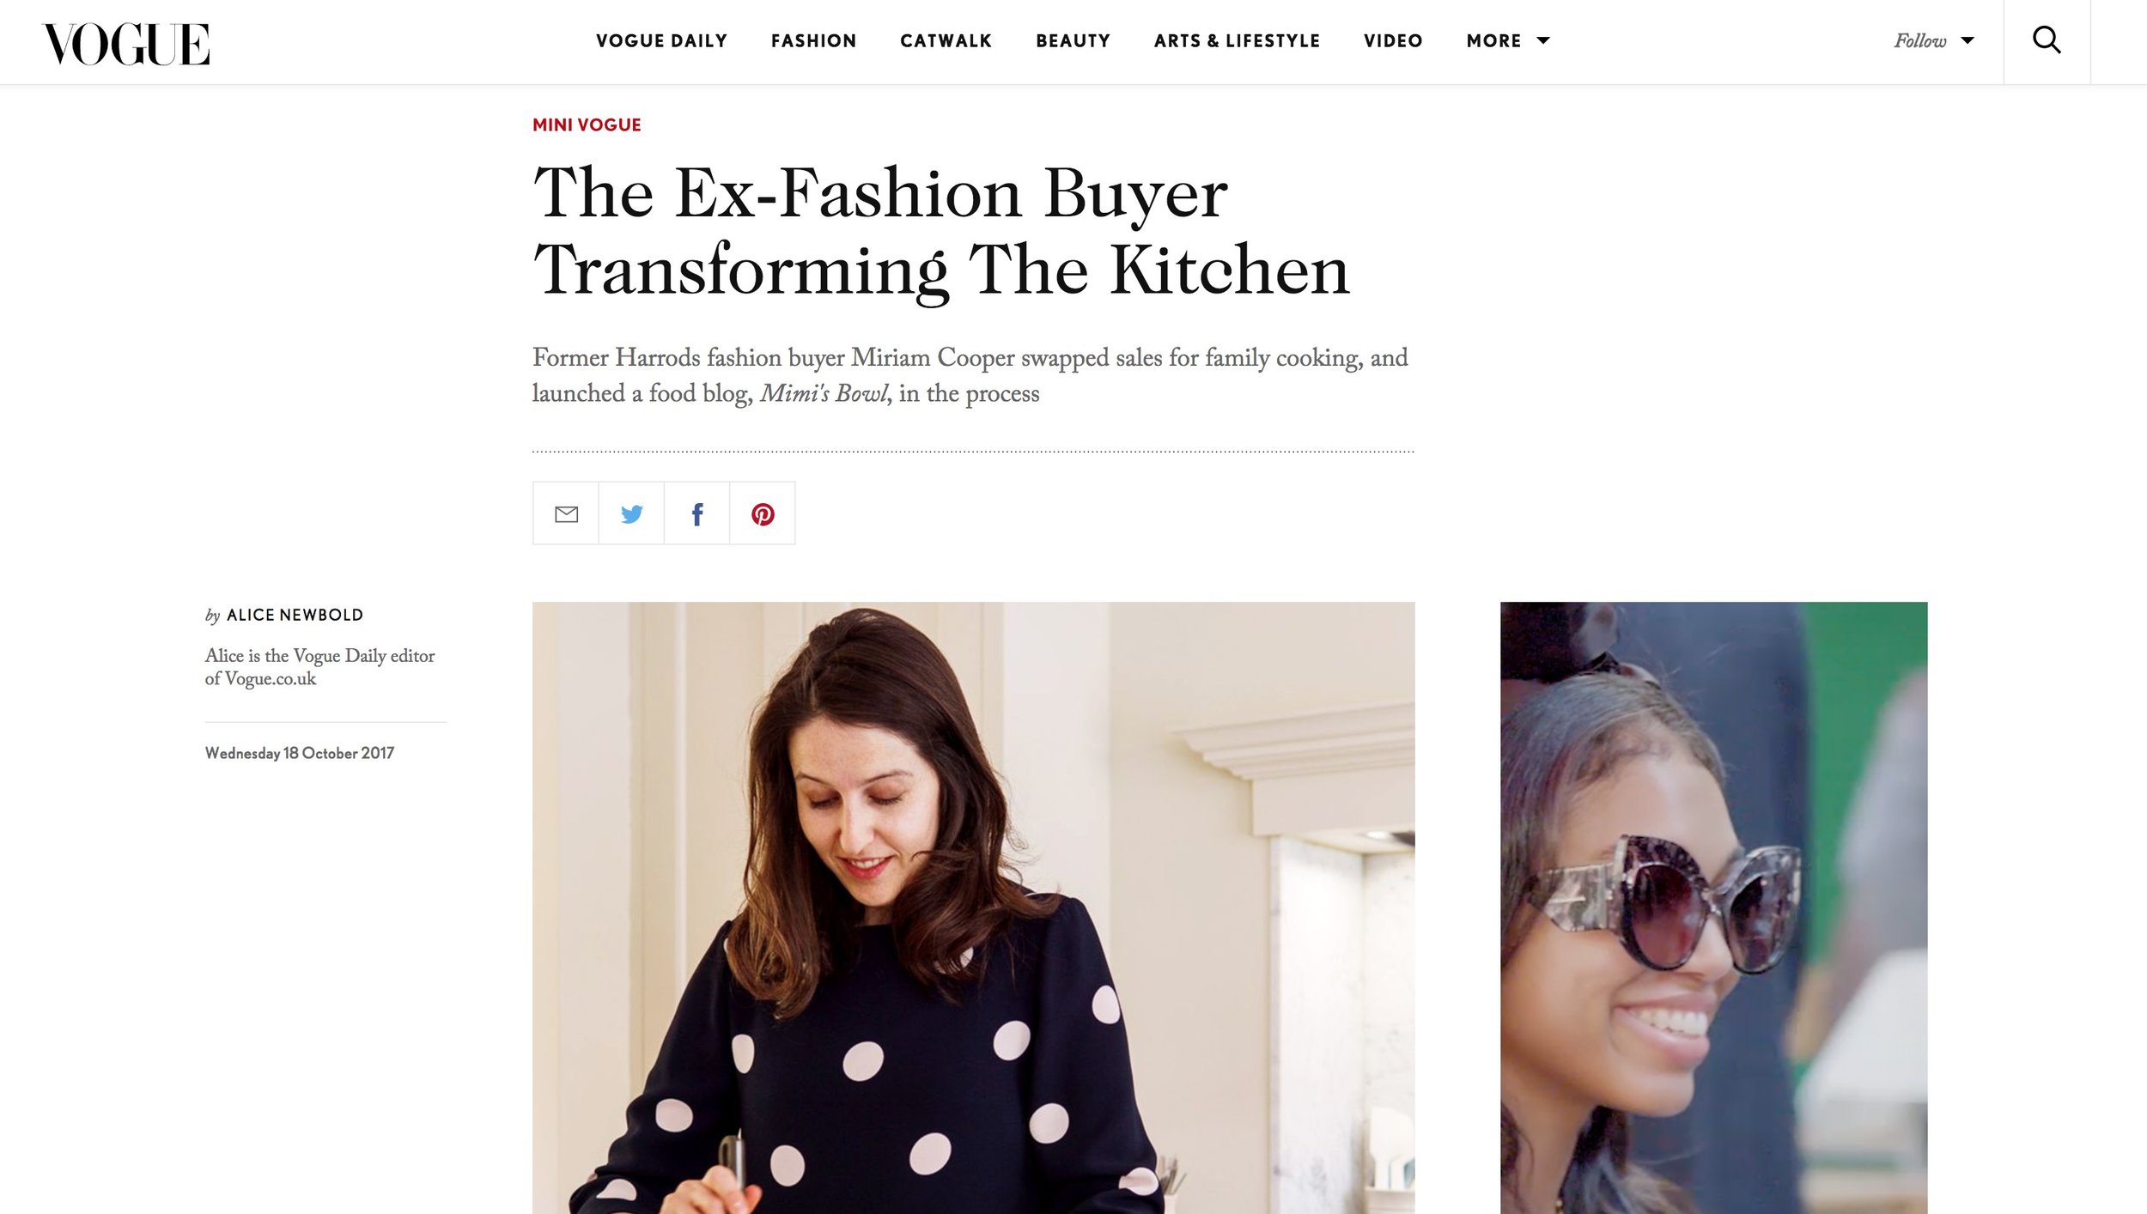Open Catwalk section

tap(946, 41)
